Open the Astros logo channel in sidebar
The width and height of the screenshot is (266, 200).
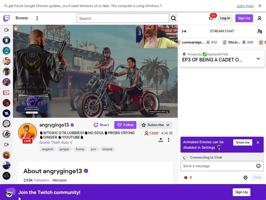(6, 40)
